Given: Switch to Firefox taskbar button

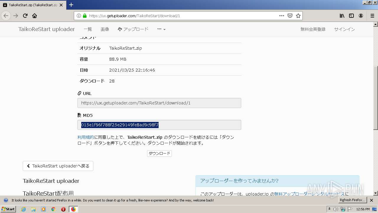Looking at the screenshot, I should 73,209.
